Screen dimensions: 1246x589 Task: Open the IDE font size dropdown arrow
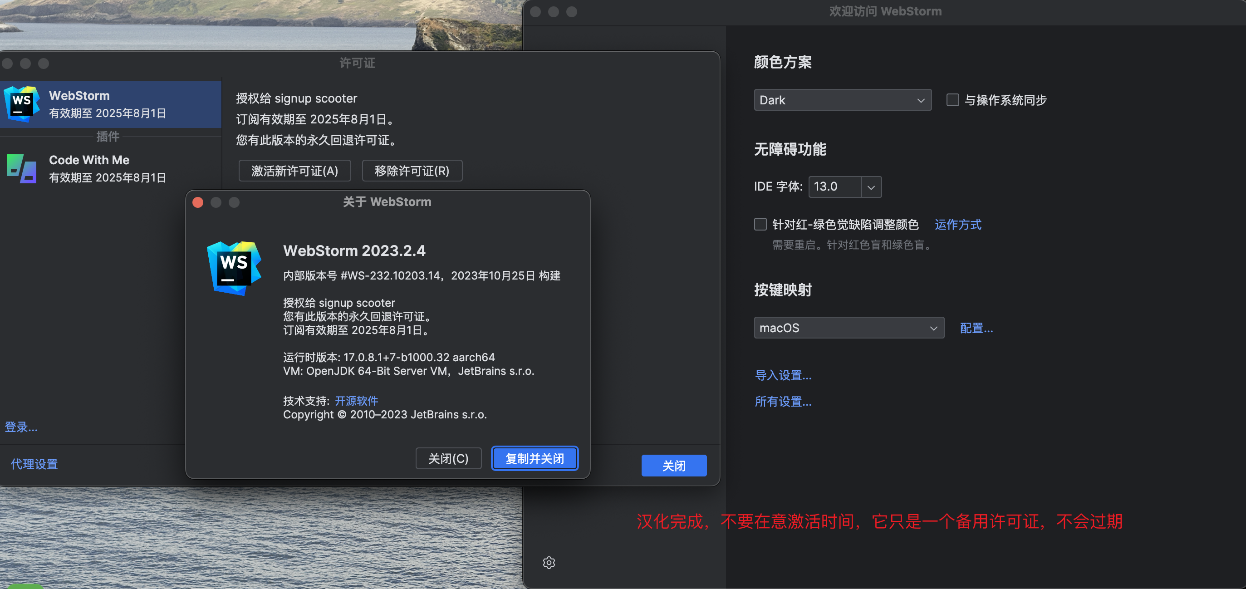tap(871, 187)
